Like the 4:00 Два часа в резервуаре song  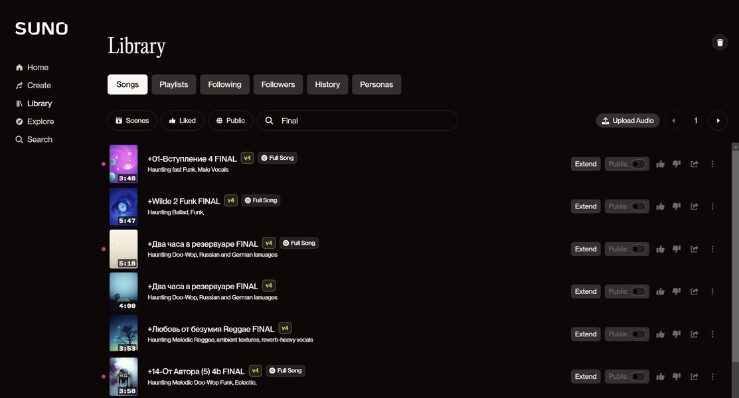click(x=660, y=292)
